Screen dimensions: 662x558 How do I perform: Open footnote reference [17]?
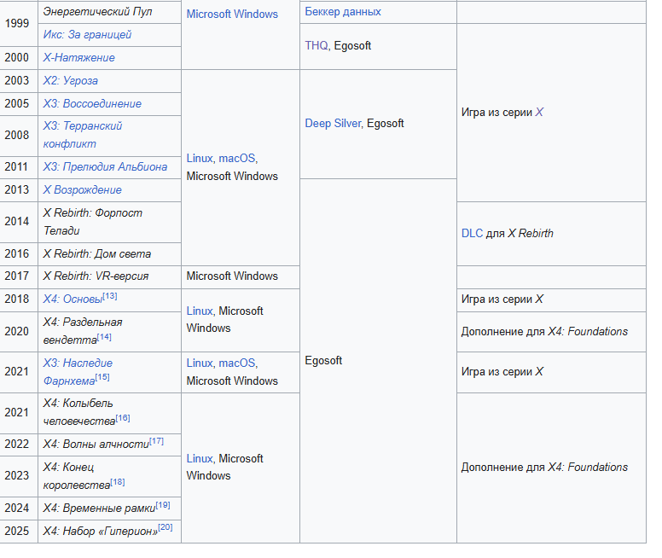(x=157, y=441)
